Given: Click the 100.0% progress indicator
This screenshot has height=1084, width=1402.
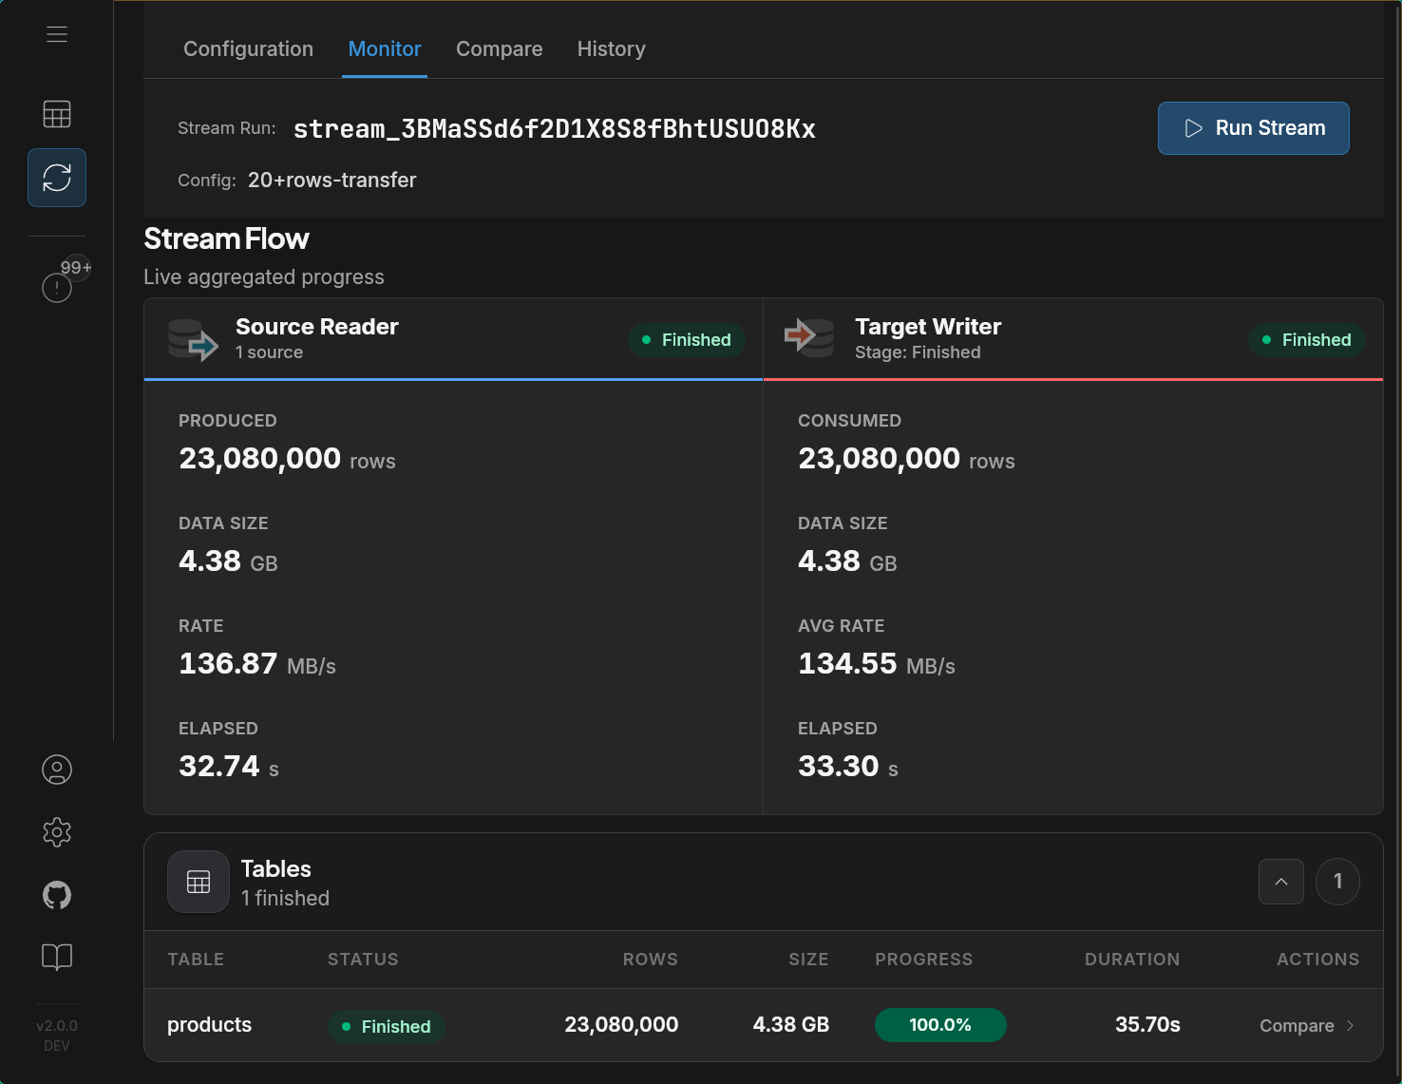Looking at the screenshot, I should point(939,1025).
